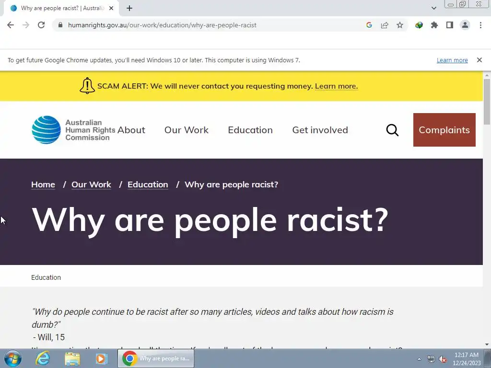This screenshot has width=491, height=368.
Task: Click the Education tag below the heading
Action: 46,277
